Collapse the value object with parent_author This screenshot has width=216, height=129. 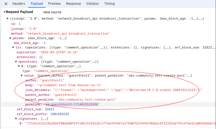coord(22,76)
